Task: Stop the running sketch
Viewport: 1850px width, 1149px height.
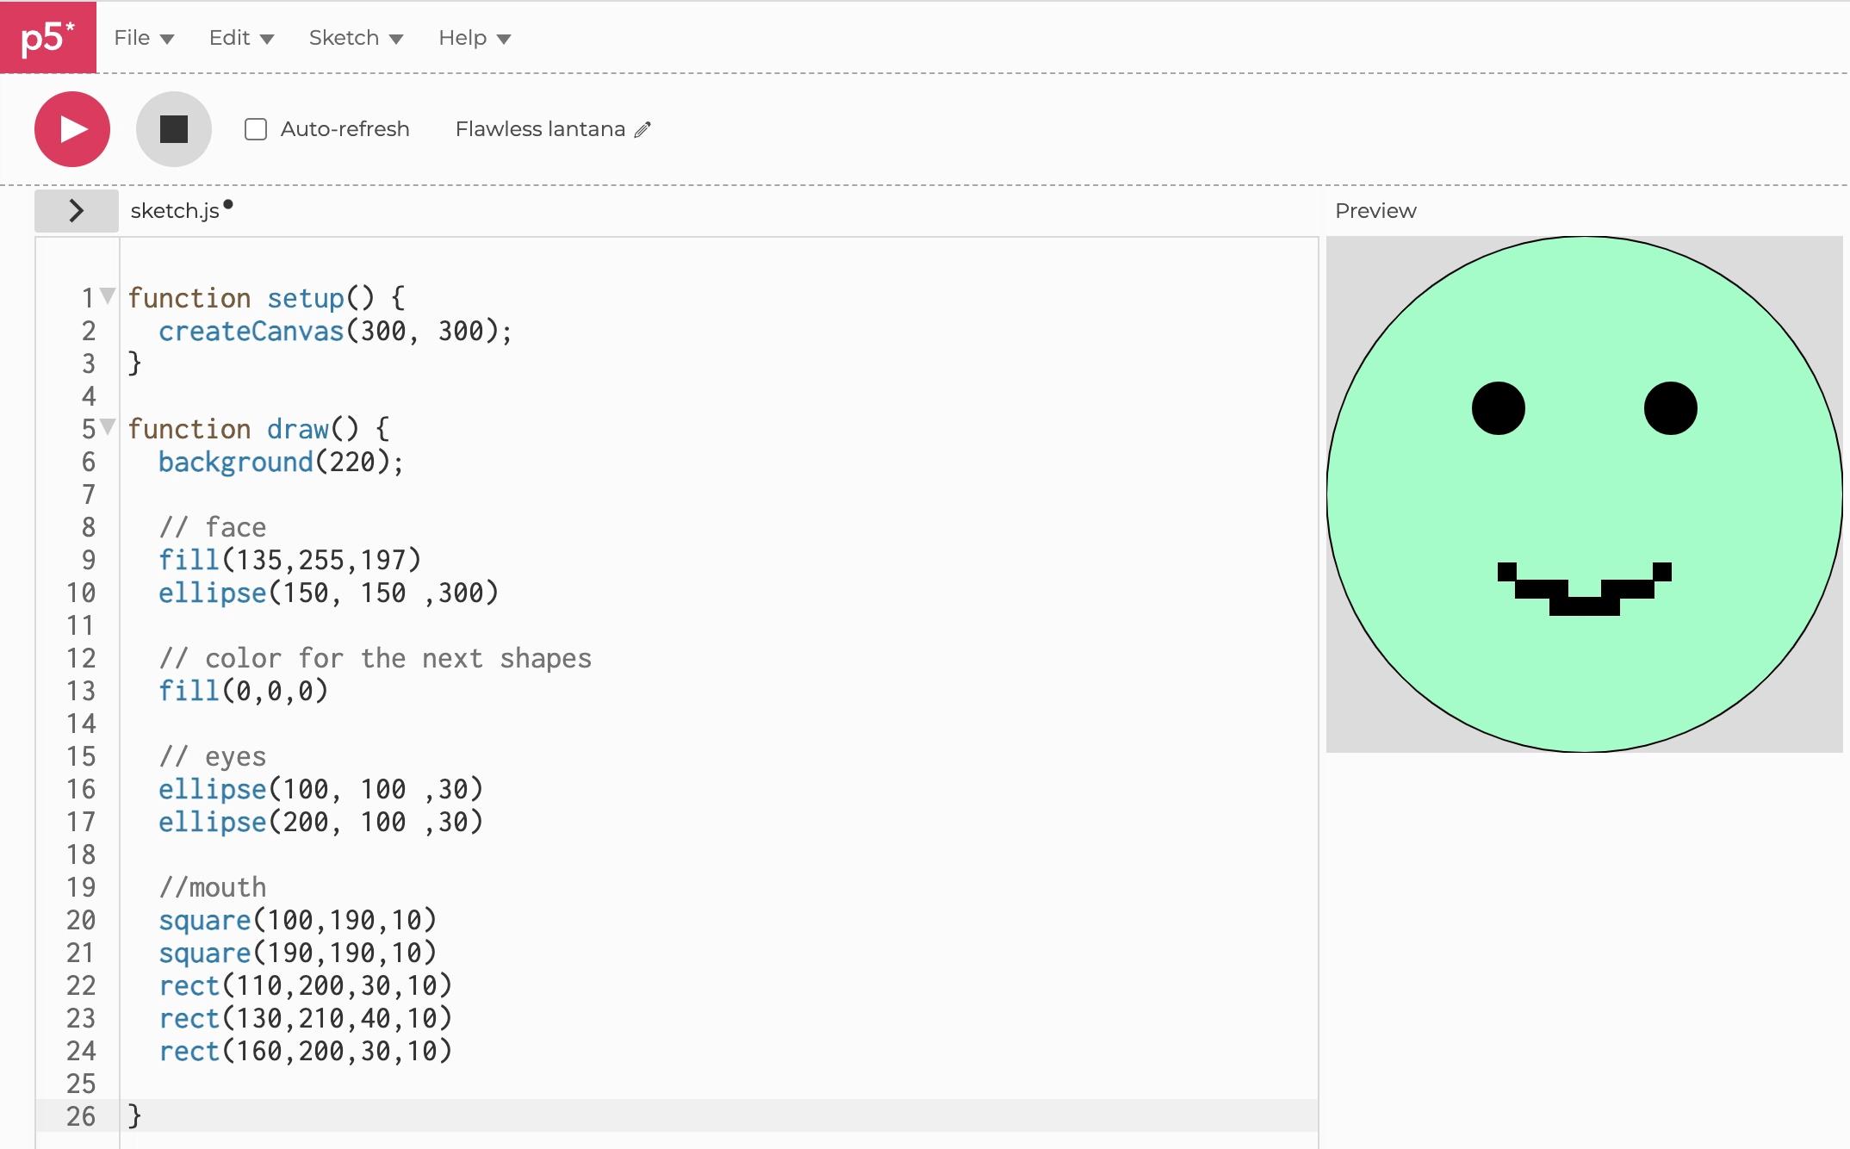Action: pyautogui.click(x=173, y=129)
